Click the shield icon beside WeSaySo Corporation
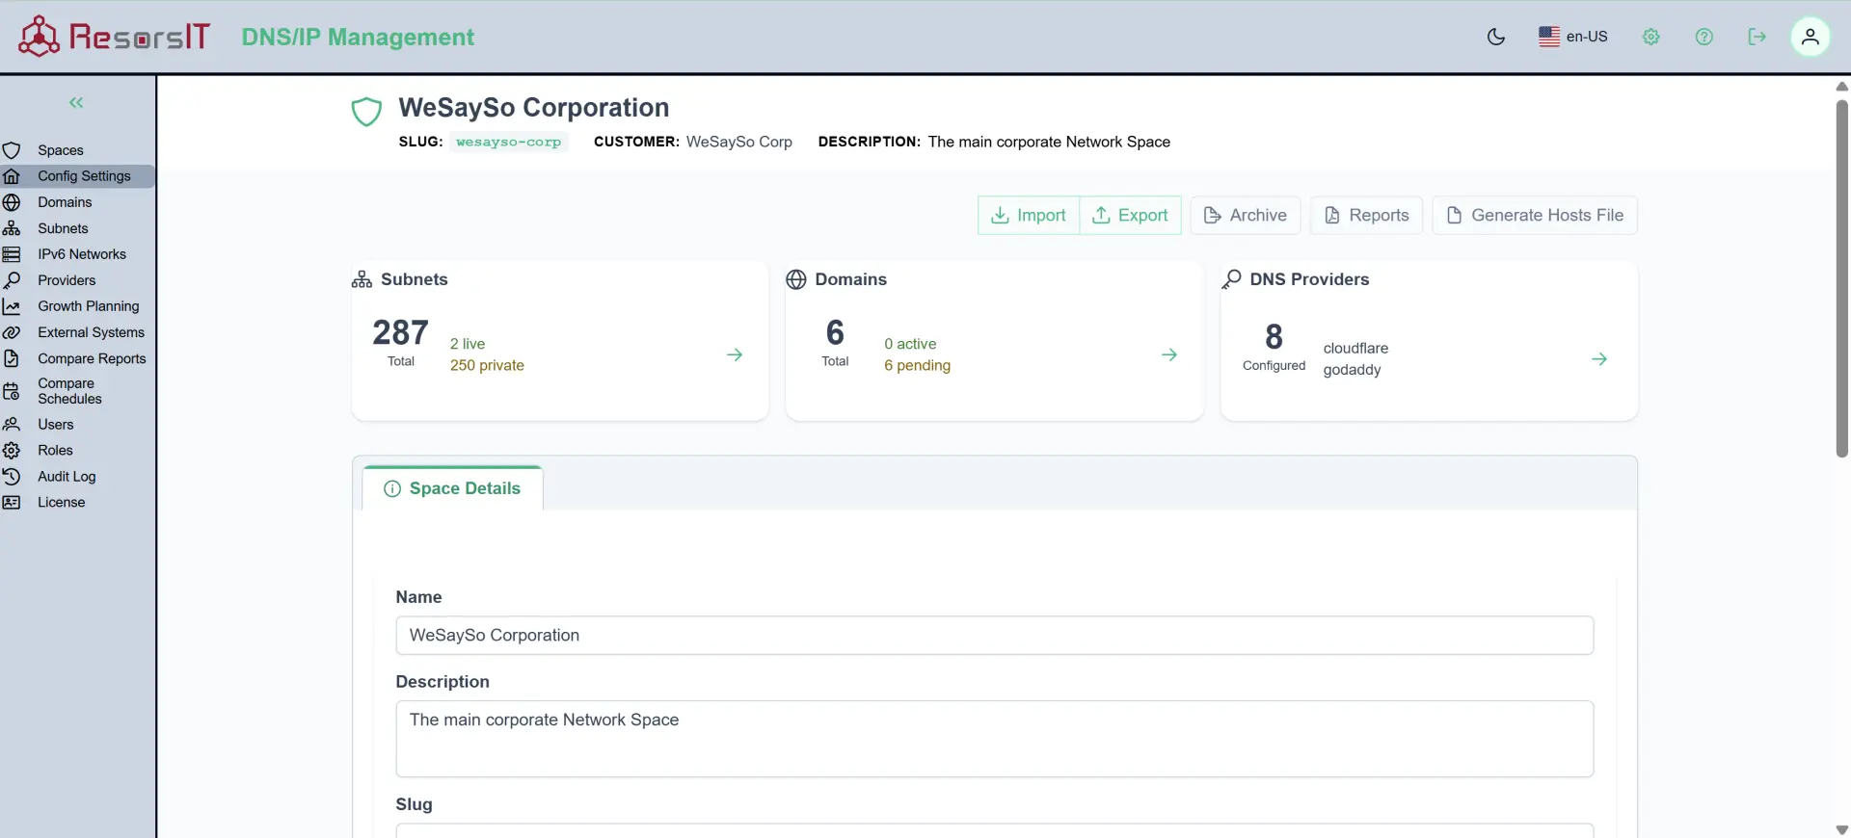 tap(366, 112)
